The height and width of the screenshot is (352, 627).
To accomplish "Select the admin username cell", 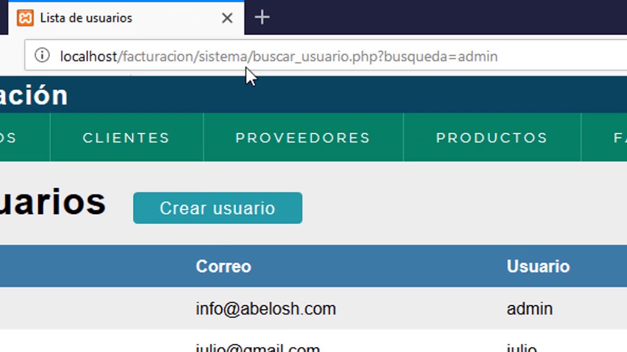I will point(530,308).
